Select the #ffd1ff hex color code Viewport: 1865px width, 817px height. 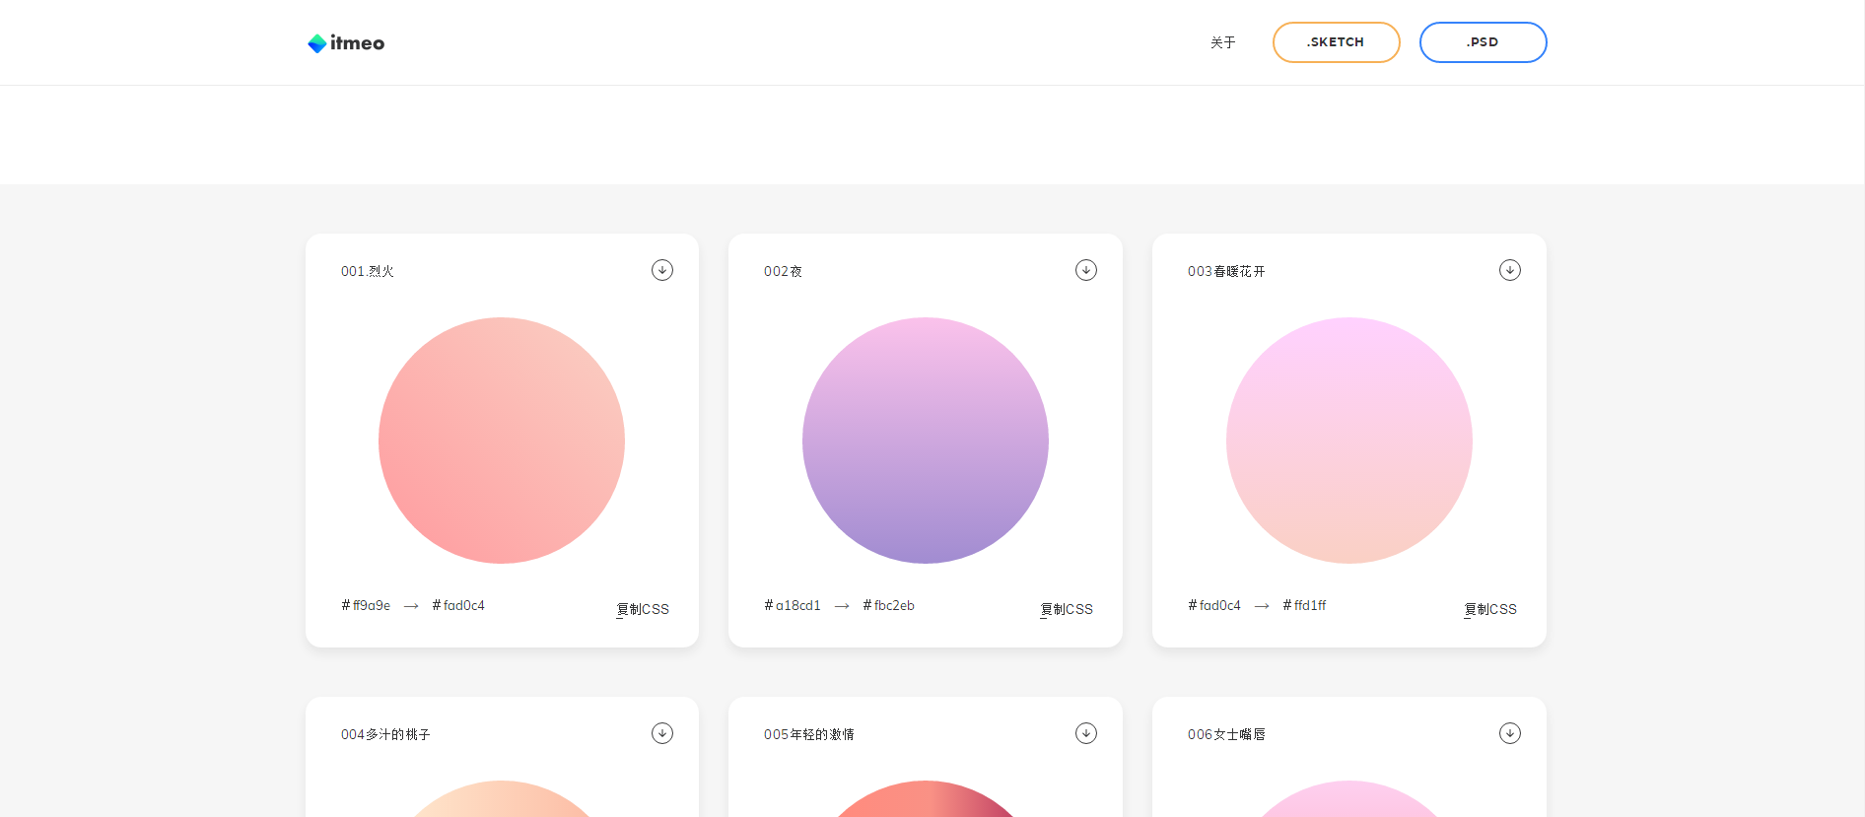tap(1304, 605)
